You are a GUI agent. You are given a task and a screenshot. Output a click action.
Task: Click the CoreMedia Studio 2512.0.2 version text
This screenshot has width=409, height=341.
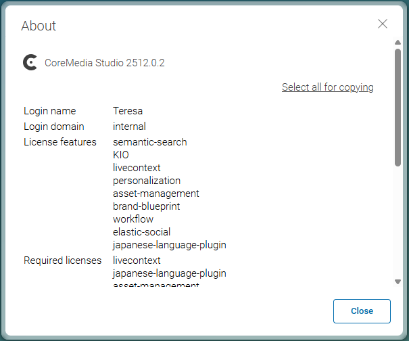click(x=105, y=63)
